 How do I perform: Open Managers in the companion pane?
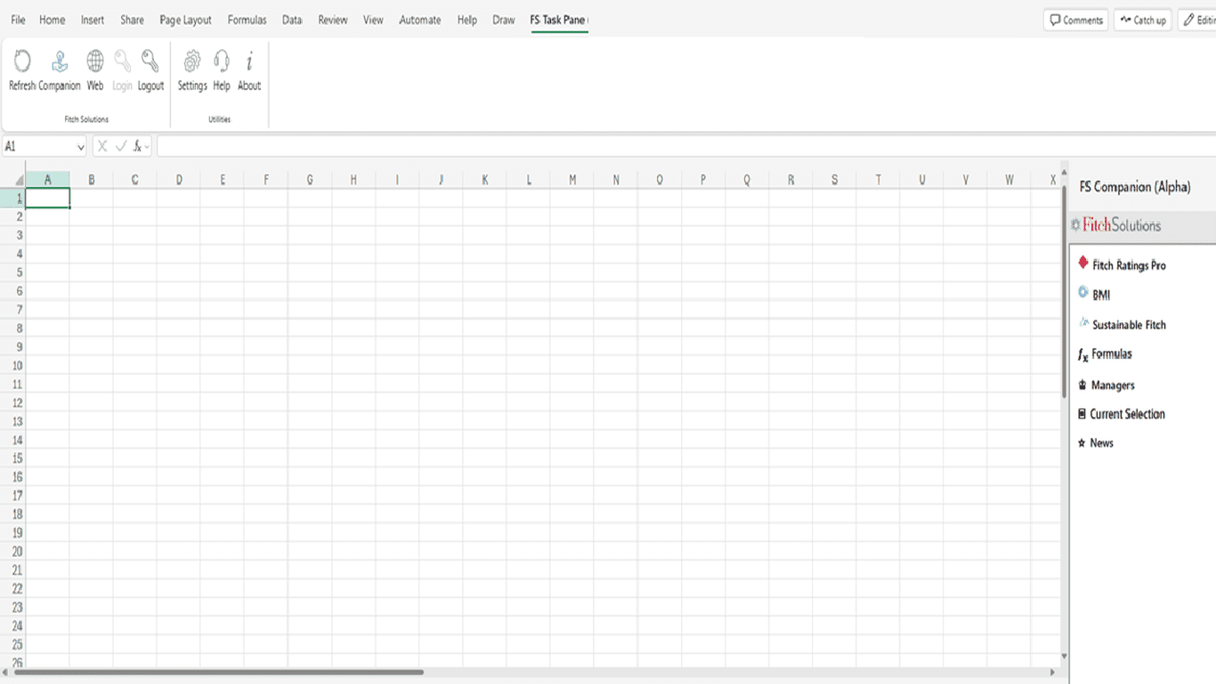(1113, 386)
